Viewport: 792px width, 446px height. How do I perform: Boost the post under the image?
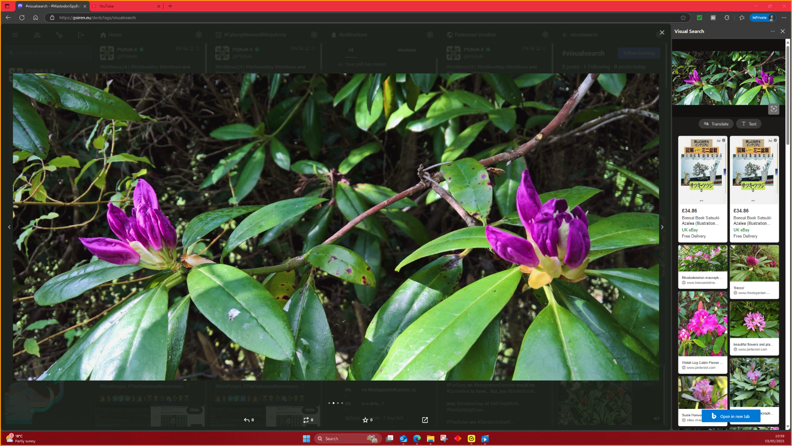click(308, 420)
